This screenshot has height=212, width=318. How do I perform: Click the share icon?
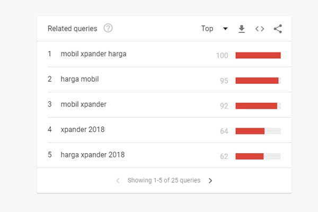coord(278,29)
